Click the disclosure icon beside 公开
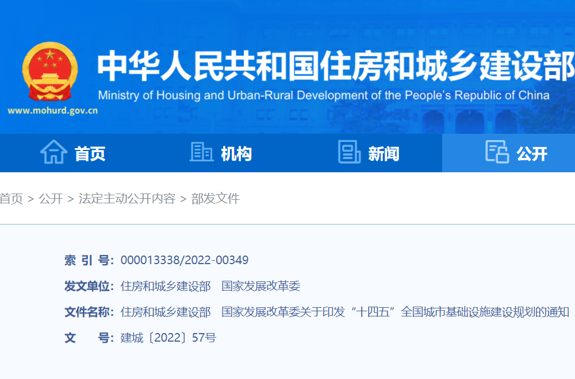 pos(496,153)
